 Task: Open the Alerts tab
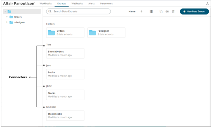(92, 4)
